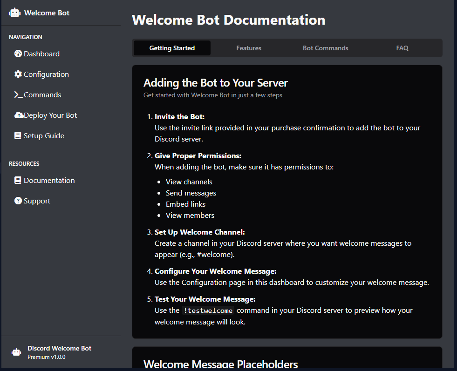Image resolution: width=457 pixels, height=371 pixels.
Task: Click the robot icon beside Discord Welcome Bot
Action: coord(17,352)
